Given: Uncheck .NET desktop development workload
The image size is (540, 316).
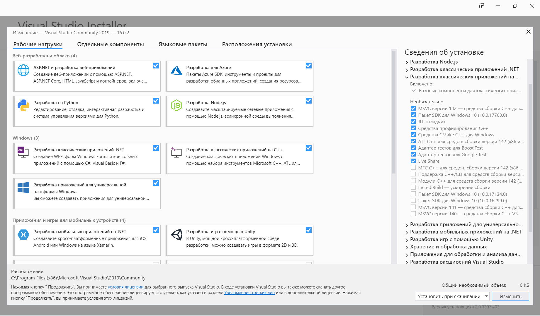Looking at the screenshot, I should pyautogui.click(x=156, y=148).
